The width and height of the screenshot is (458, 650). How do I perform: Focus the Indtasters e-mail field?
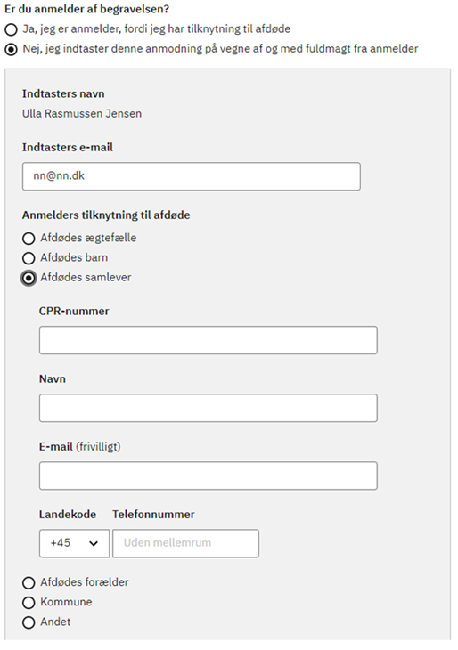click(x=192, y=176)
